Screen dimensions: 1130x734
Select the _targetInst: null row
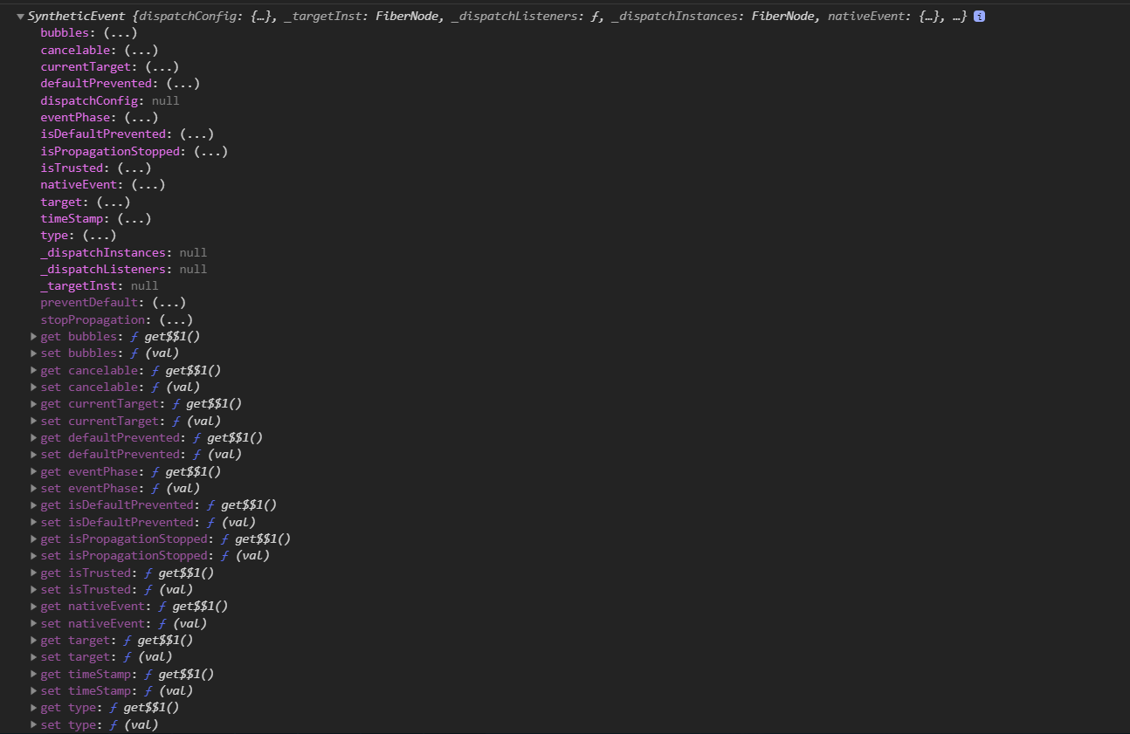100,285
